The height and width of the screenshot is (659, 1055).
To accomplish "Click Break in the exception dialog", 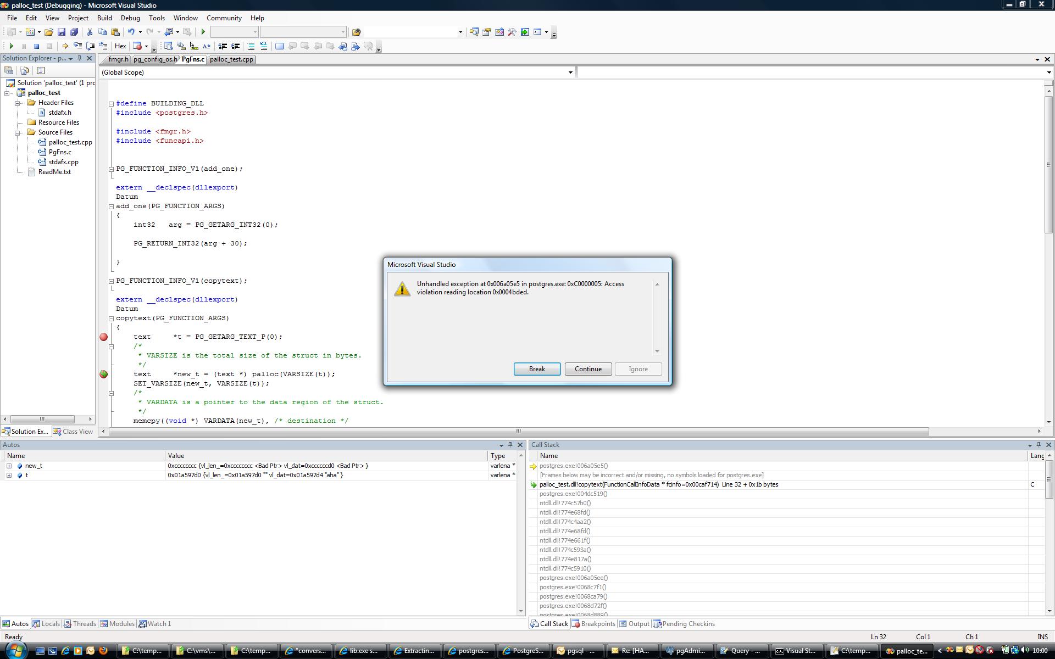I will [x=536, y=369].
